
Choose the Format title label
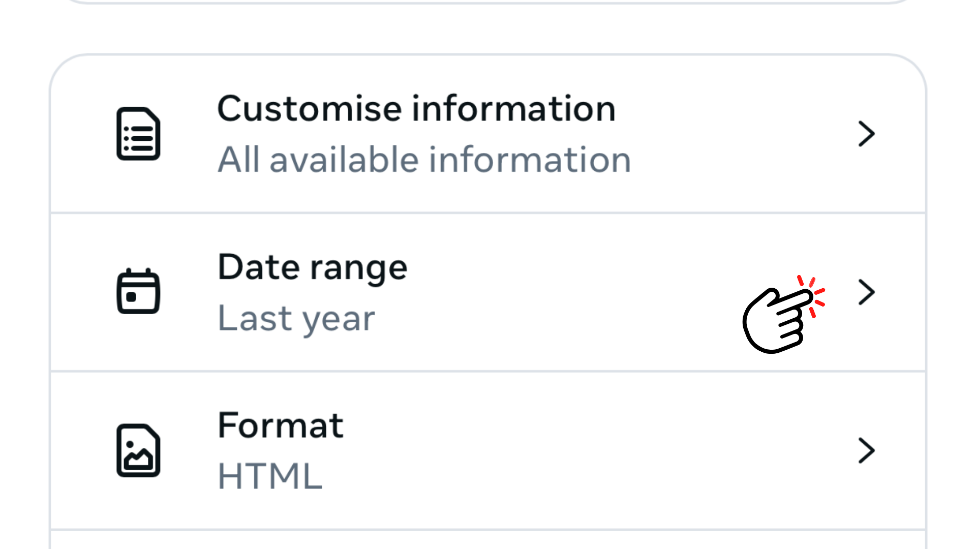[x=280, y=425]
